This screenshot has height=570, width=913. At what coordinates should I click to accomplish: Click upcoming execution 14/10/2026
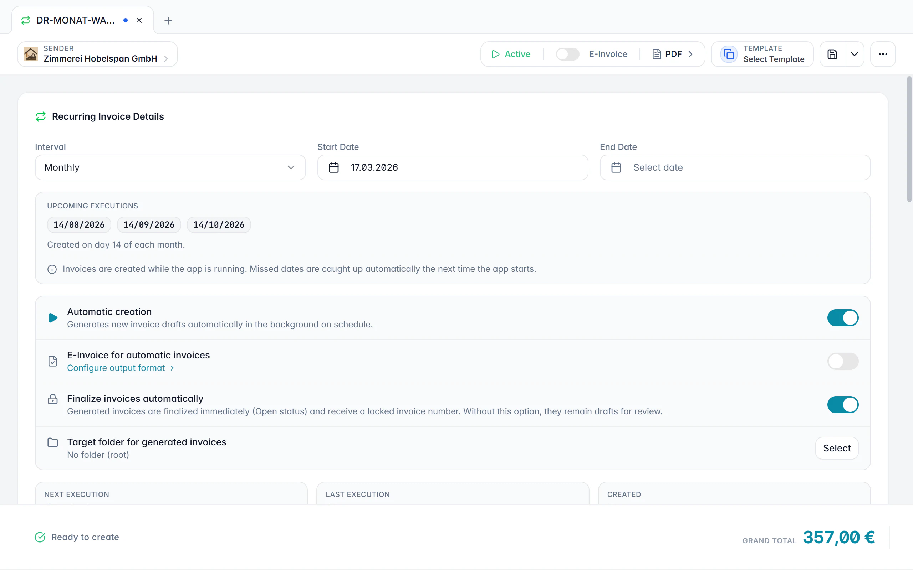click(219, 225)
